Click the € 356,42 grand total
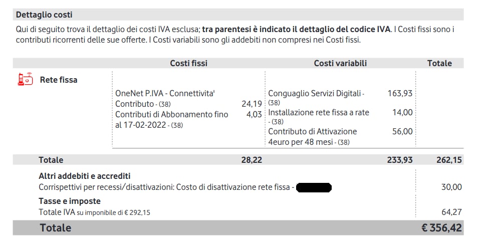Image resolution: width=479 pixels, height=244 pixels. [441, 228]
